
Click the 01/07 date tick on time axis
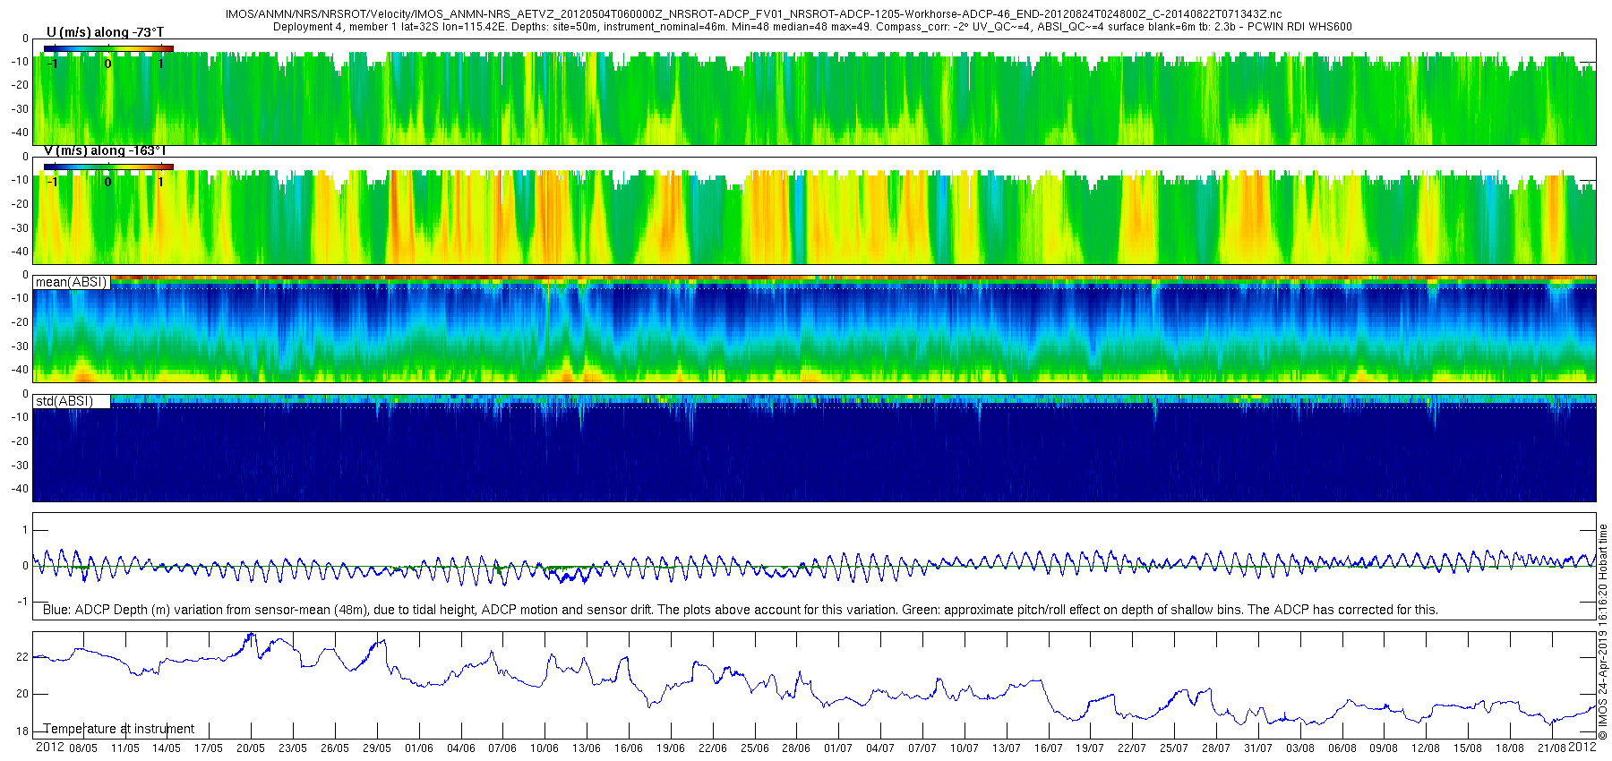pyautogui.click(x=838, y=748)
